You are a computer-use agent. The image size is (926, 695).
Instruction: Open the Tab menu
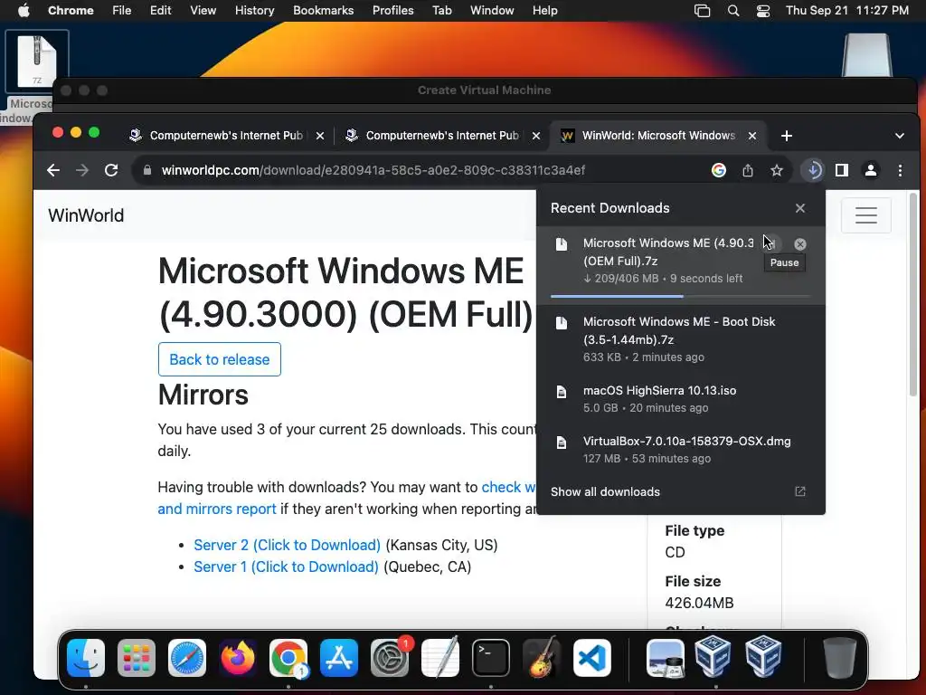[441, 11]
